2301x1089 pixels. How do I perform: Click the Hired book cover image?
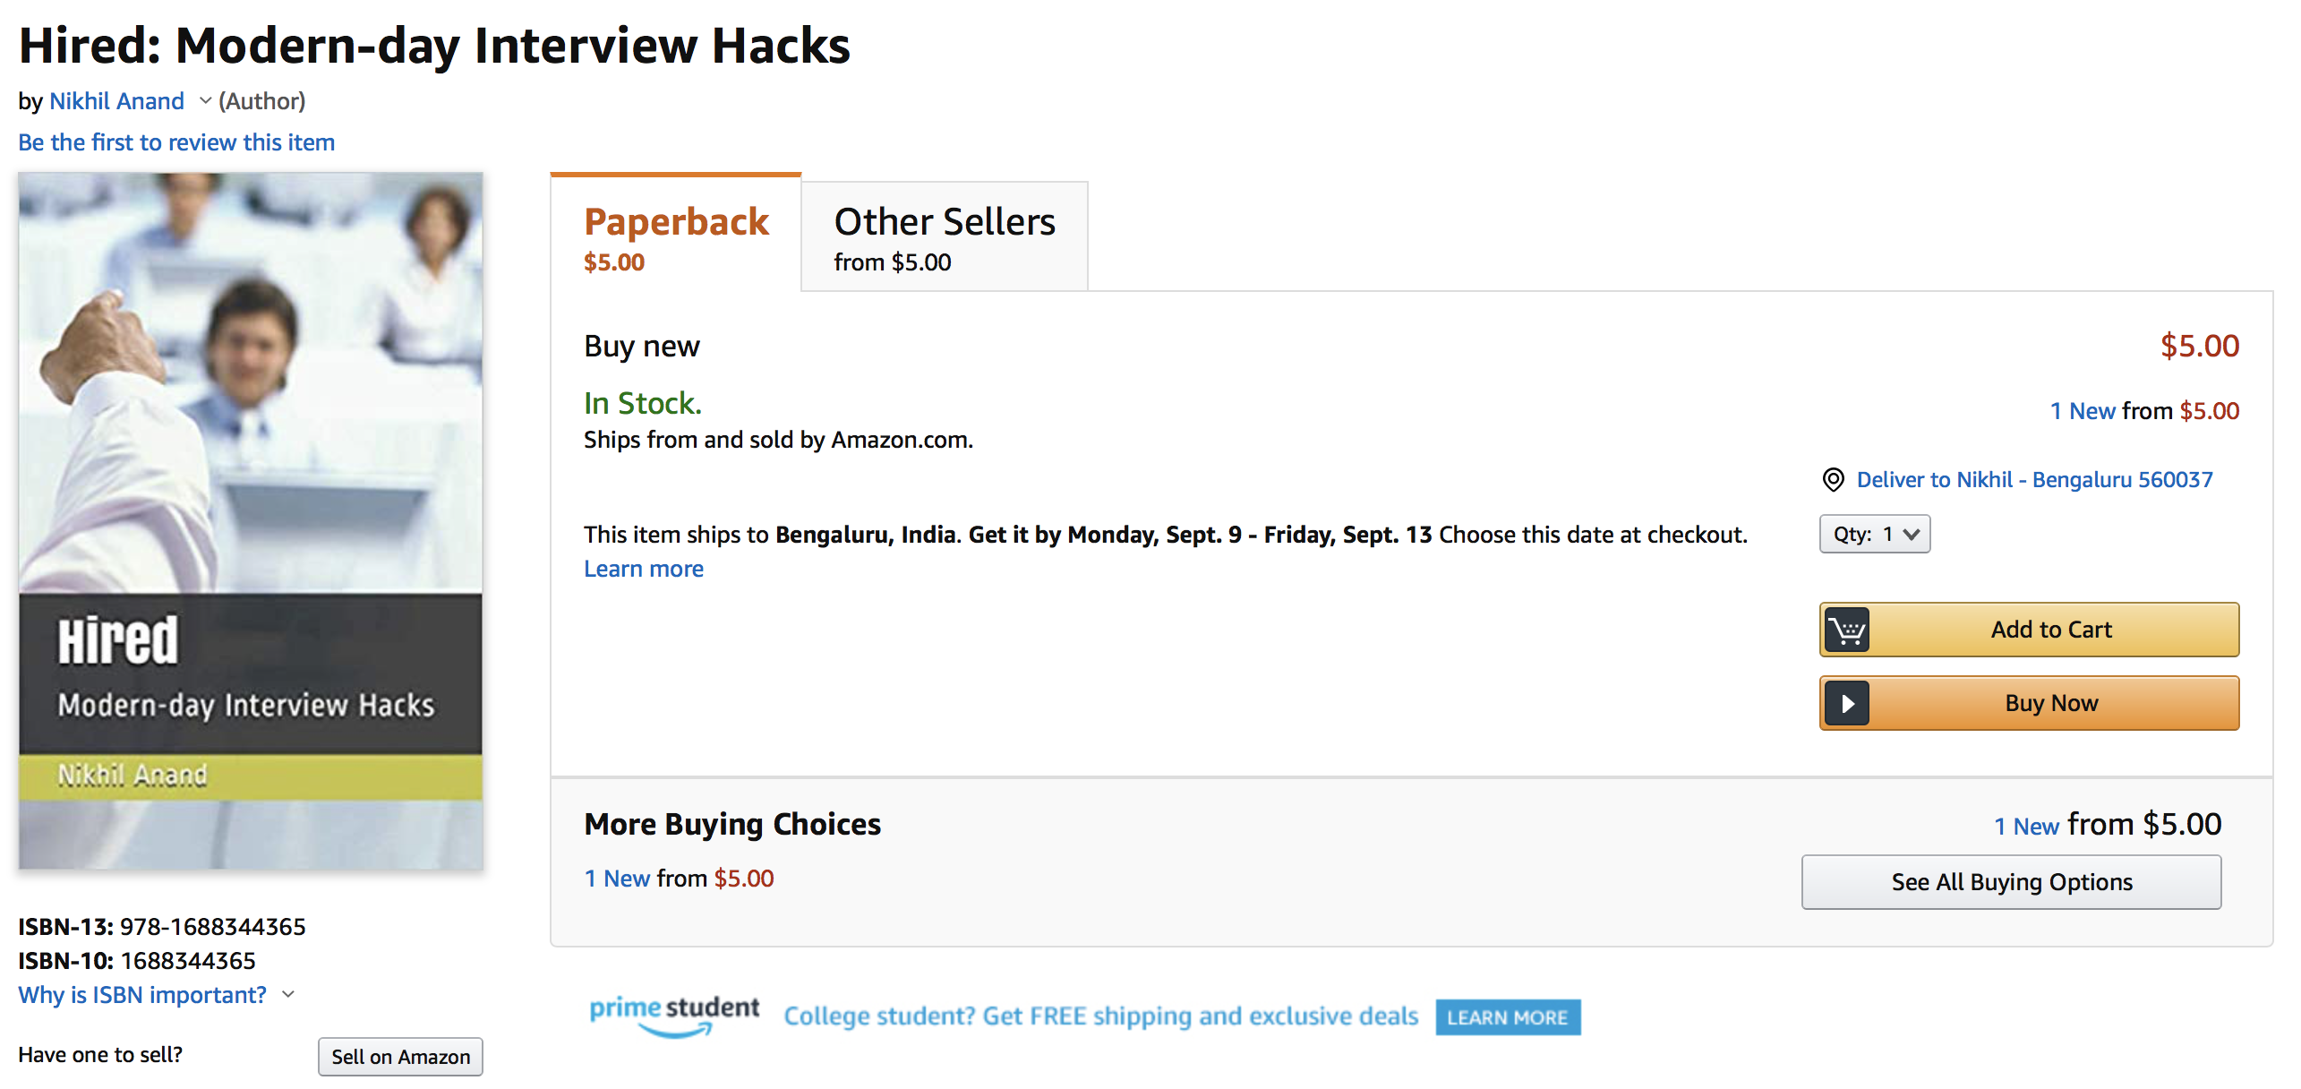point(251,521)
